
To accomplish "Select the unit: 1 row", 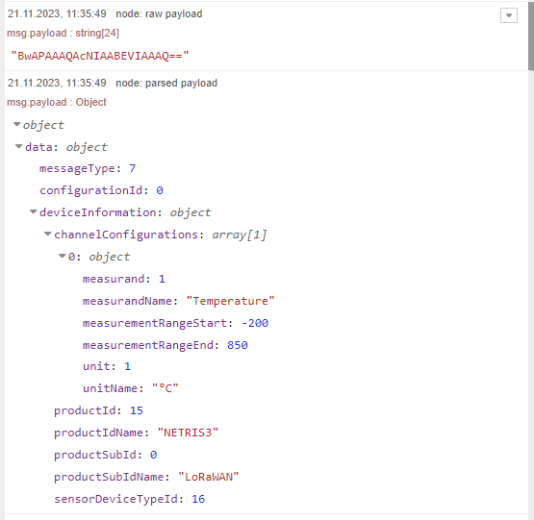I will (x=107, y=366).
